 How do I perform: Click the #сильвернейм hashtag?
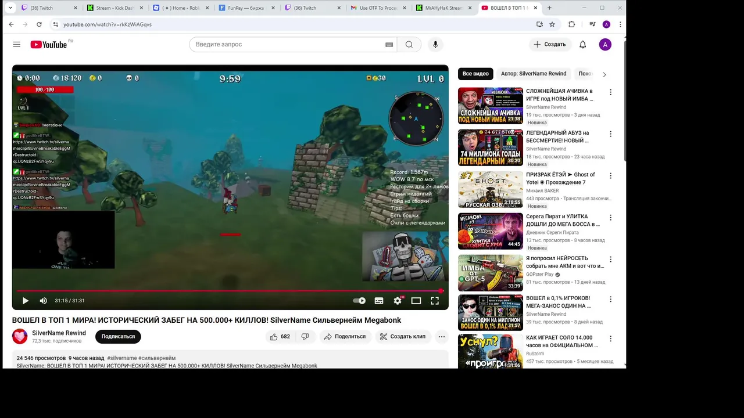click(x=157, y=358)
